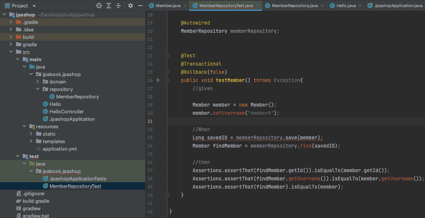This screenshot has width=425, height=218.
Task: Click the Select Opened File crosshair icon
Action: tap(99, 6)
